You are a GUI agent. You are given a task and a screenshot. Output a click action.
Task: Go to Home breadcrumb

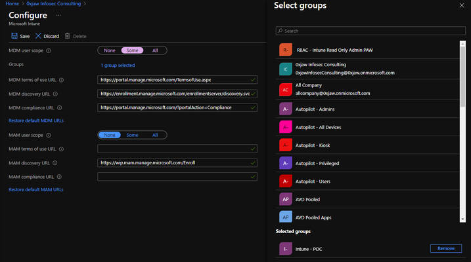tap(12, 3)
